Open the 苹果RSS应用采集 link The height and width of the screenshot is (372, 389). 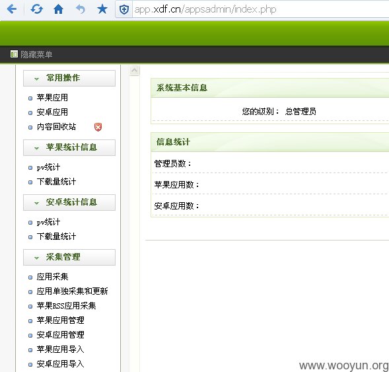(66, 306)
